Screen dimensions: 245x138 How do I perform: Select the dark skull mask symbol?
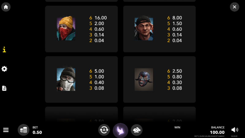click(x=144, y=79)
